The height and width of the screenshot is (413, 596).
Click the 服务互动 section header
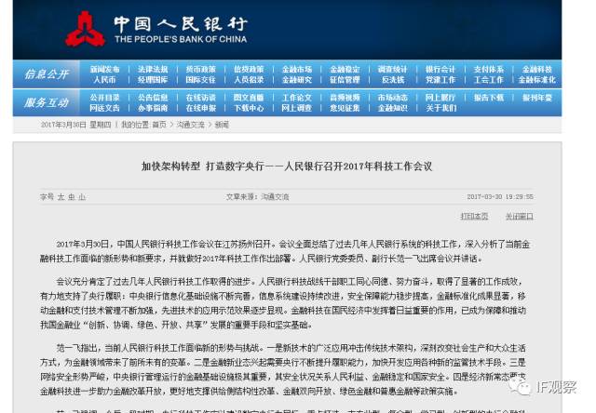47,103
